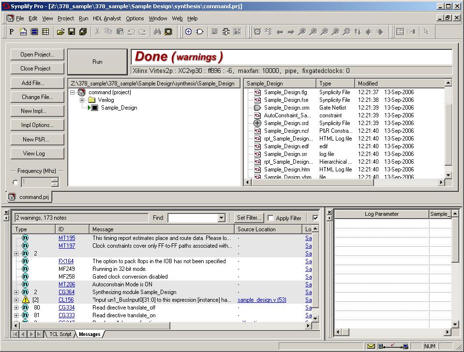Expand the CG334 translate_off message group
This screenshot has height=352, width=464.
(x=16, y=308)
